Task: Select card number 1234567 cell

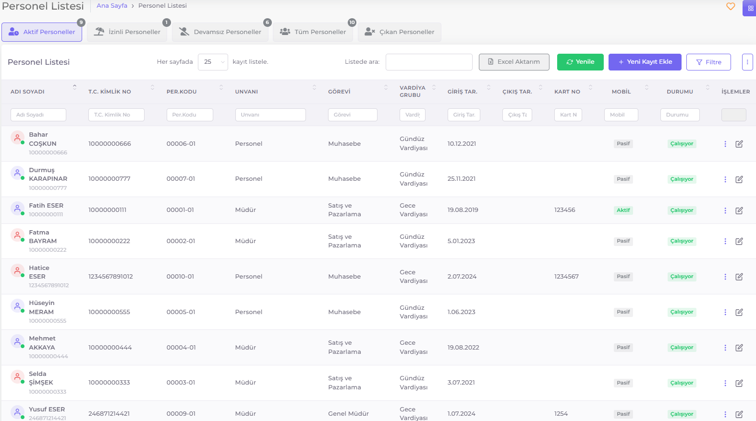Action: 566,277
